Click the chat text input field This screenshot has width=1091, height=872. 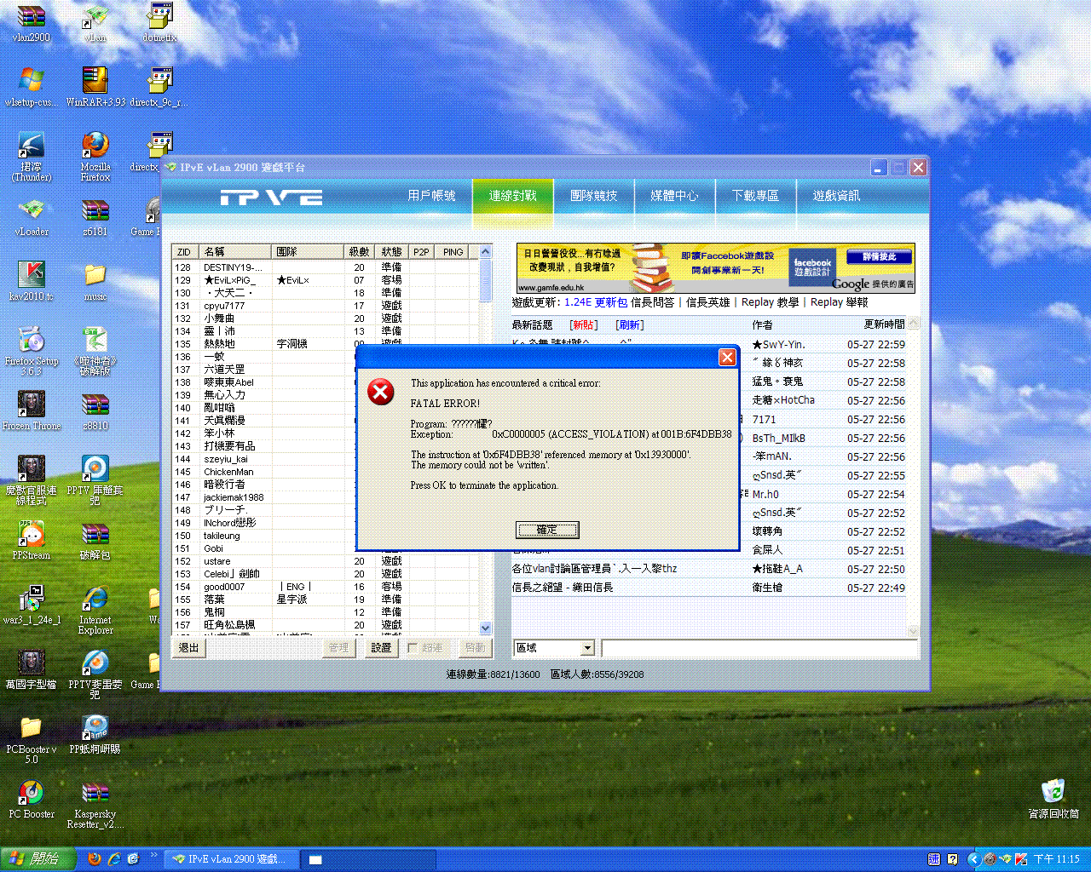point(759,649)
